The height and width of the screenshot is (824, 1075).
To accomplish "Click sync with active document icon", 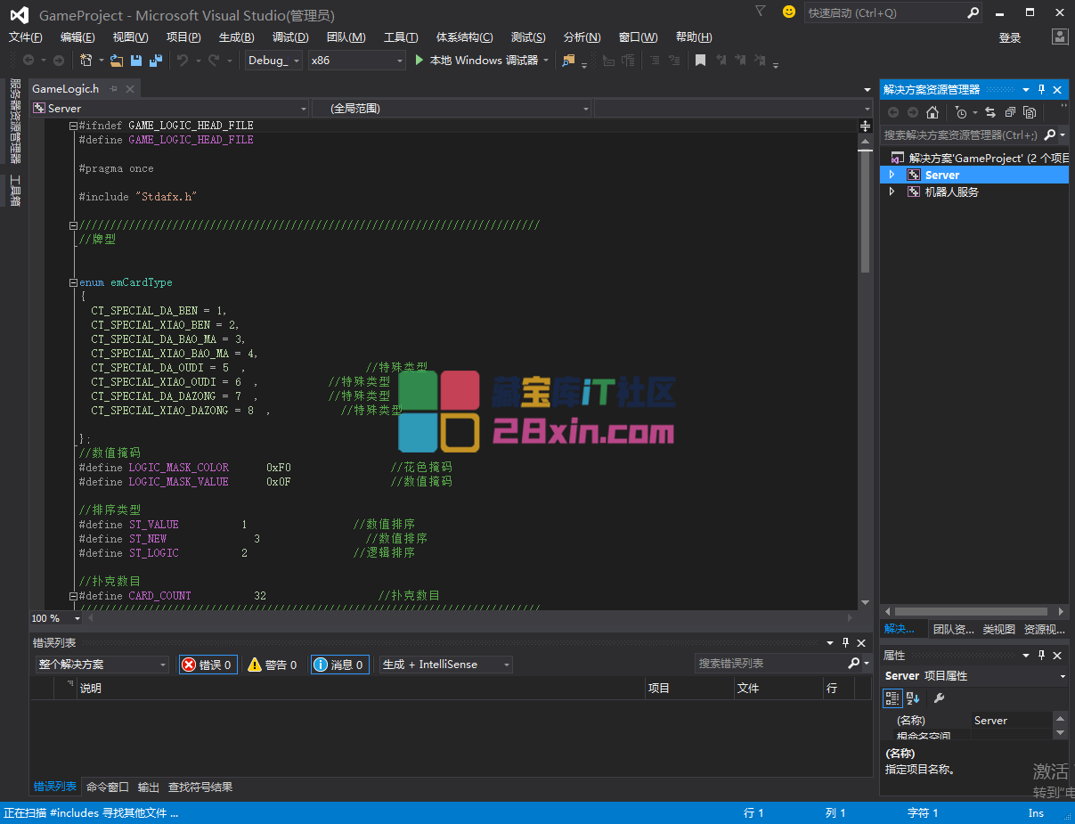I will [x=989, y=112].
